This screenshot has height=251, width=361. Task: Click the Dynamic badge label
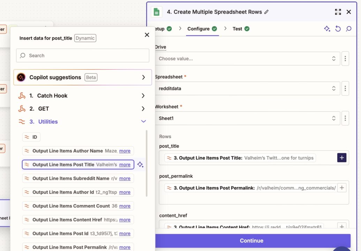click(x=85, y=38)
